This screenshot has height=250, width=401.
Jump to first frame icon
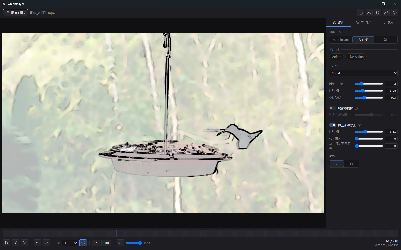point(16,243)
